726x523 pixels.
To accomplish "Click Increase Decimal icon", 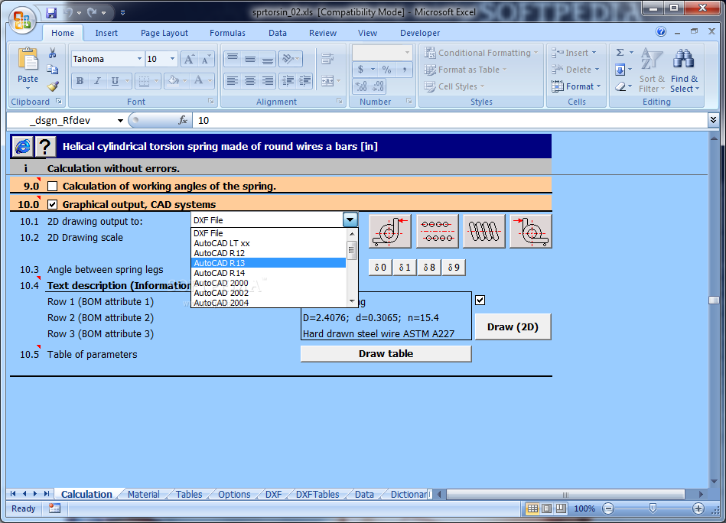I will click(x=361, y=86).
